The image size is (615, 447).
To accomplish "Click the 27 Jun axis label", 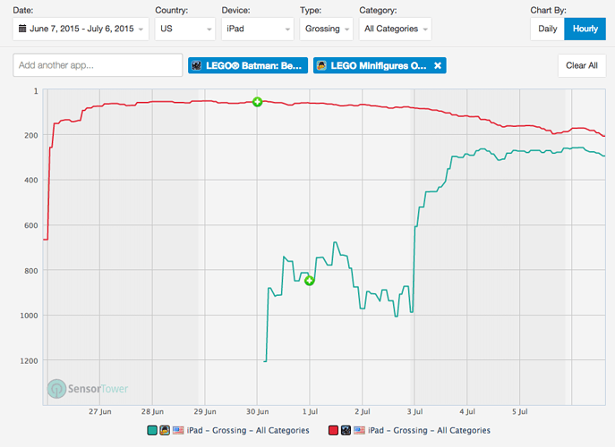I will click(99, 412).
